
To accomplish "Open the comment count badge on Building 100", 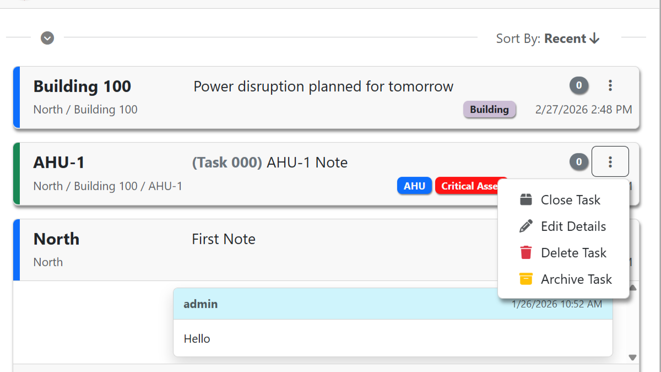I will pyautogui.click(x=579, y=85).
